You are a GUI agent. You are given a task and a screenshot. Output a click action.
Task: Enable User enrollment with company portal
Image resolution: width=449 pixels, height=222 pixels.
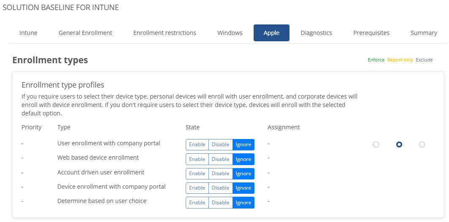197,144
